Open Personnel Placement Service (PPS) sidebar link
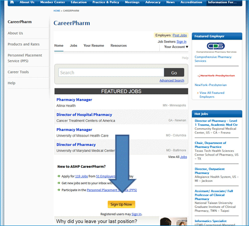The width and height of the screenshot is (249, 226). tap(25, 58)
